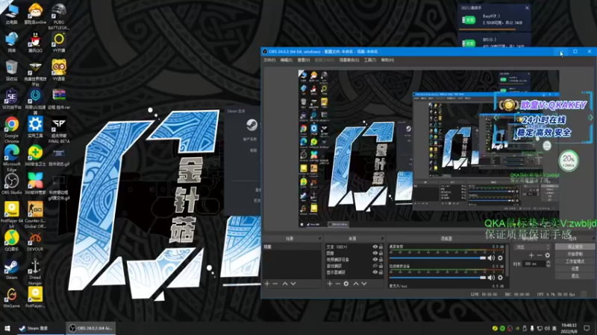Open the Counter-Strike Global Offensive shortcut

pyautogui.click(x=35, y=215)
